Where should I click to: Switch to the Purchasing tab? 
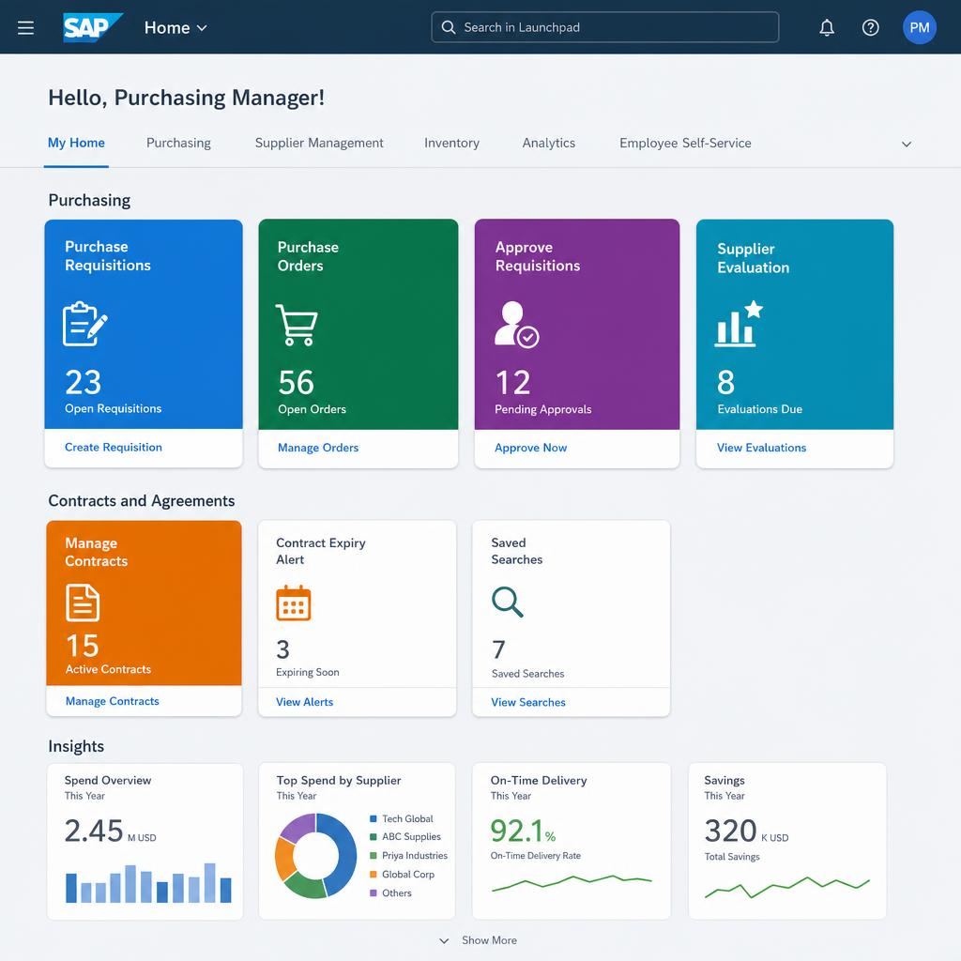coord(178,143)
